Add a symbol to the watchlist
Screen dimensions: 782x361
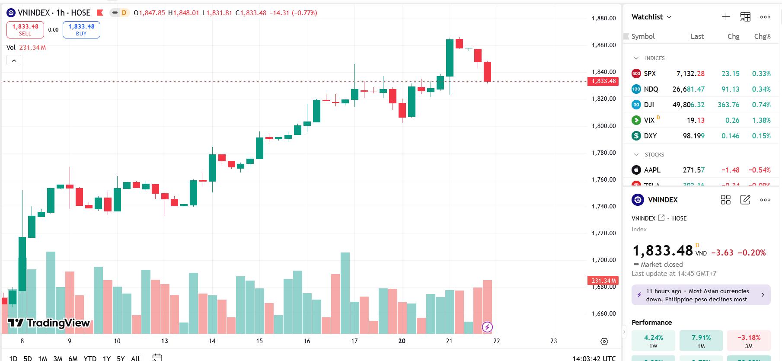pyautogui.click(x=726, y=17)
